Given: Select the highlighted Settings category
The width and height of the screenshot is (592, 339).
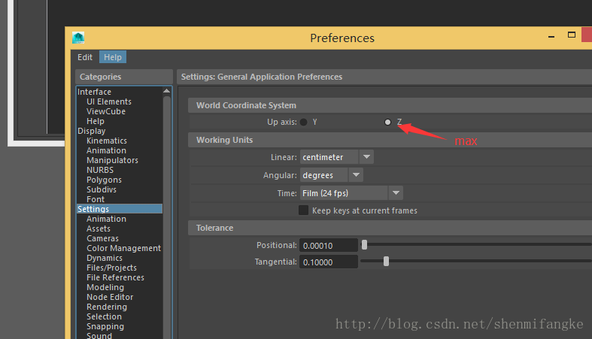Looking at the screenshot, I should (x=120, y=209).
